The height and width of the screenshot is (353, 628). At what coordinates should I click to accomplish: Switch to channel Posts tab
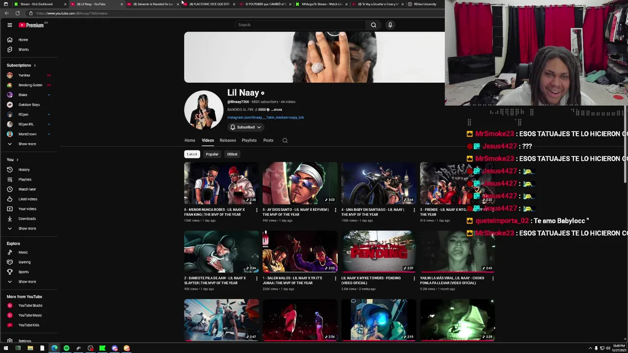(x=268, y=140)
